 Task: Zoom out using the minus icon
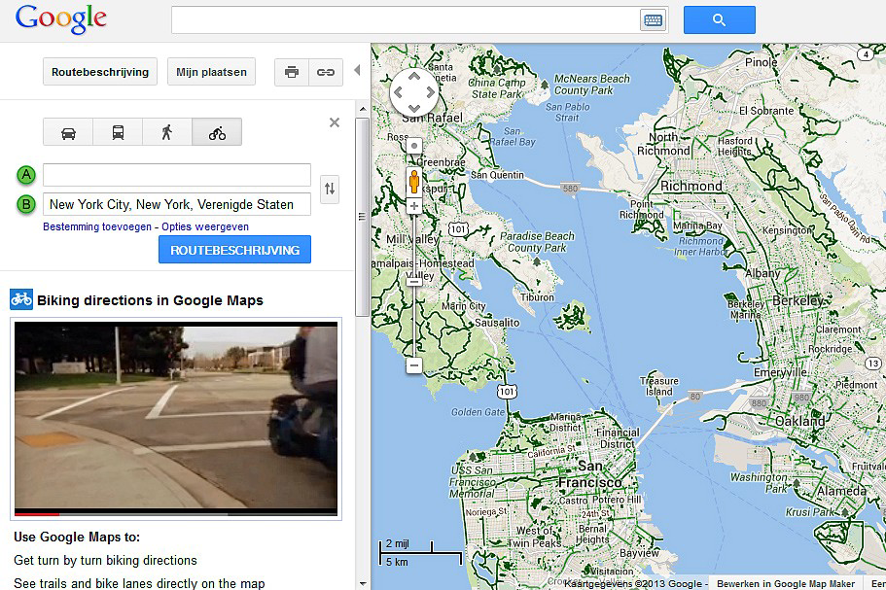click(414, 365)
